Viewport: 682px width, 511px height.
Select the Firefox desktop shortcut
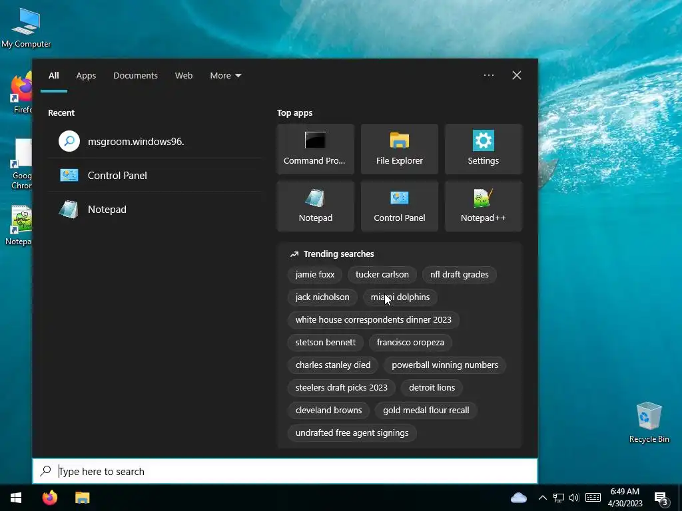[22, 92]
